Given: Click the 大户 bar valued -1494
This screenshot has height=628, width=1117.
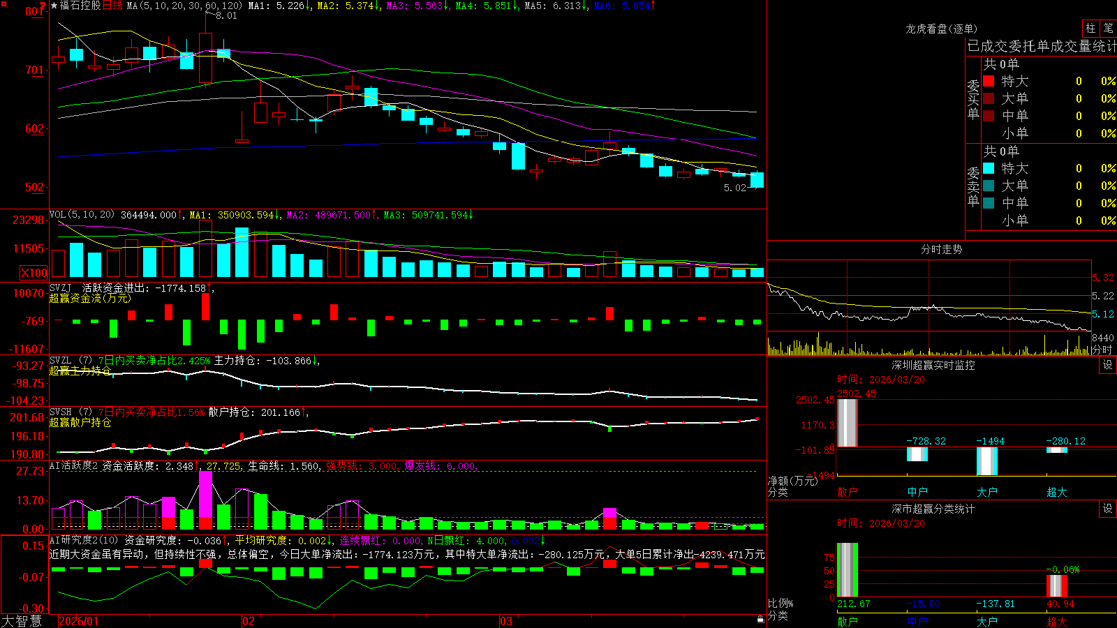Looking at the screenshot, I should tap(987, 461).
